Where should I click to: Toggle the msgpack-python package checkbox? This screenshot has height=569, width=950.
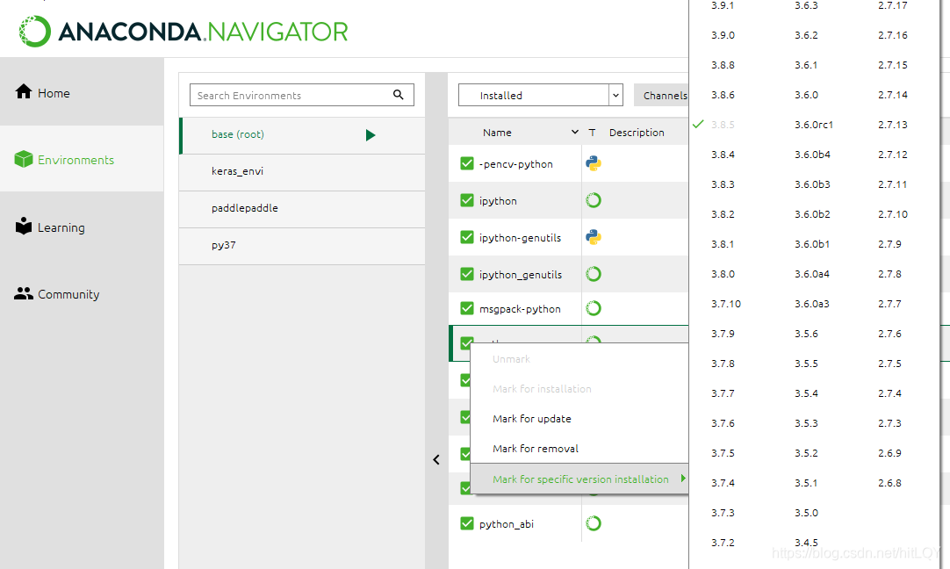(x=467, y=308)
